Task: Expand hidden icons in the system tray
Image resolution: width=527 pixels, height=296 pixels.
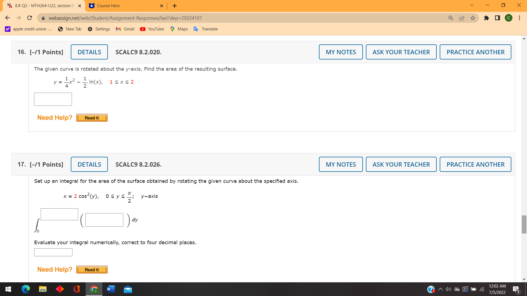Action: coord(440,289)
